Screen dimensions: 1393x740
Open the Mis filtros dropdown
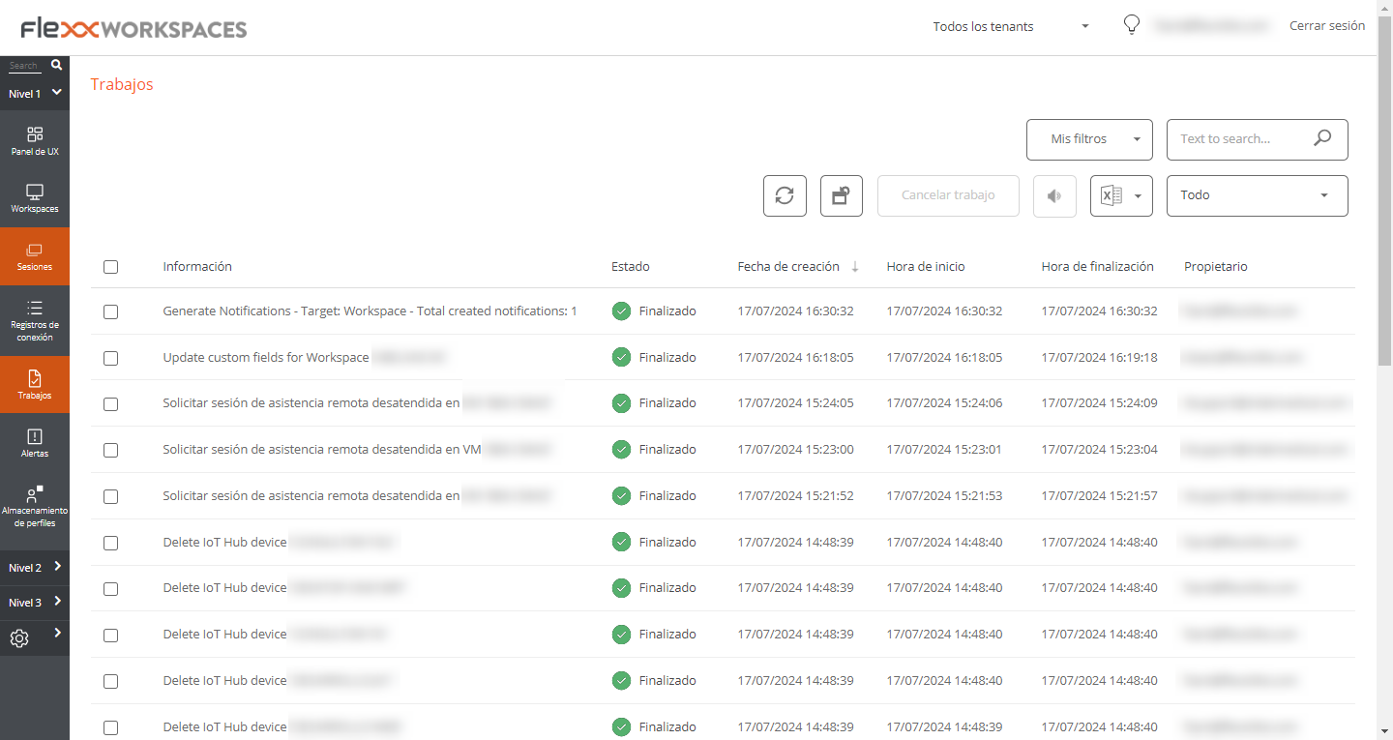pyautogui.click(x=1089, y=139)
